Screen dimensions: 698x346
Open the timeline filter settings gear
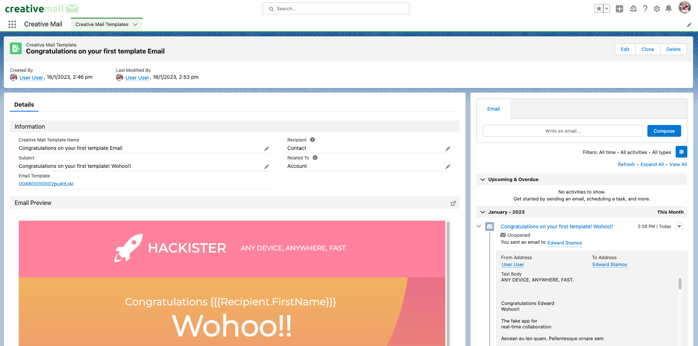click(x=681, y=152)
